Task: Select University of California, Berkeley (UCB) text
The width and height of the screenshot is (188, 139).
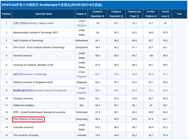Action: click(x=33, y=65)
